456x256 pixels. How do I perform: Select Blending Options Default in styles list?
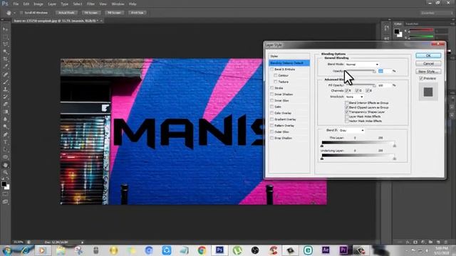click(289, 63)
